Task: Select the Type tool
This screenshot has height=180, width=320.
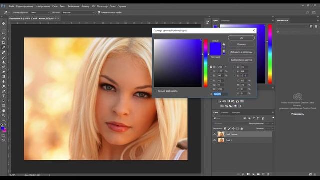Action: [x=3, y=96]
